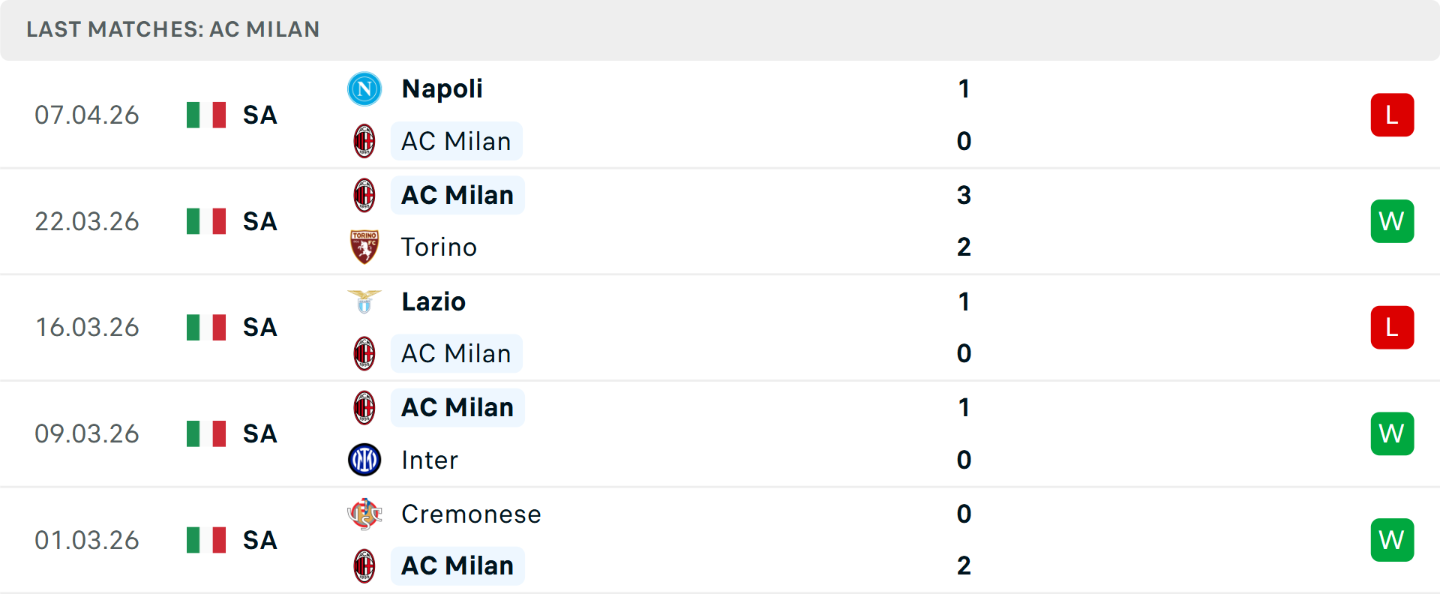Click the green W badge for Inter match
Image resolution: width=1440 pixels, height=594 pixels.
(1392, 433)
